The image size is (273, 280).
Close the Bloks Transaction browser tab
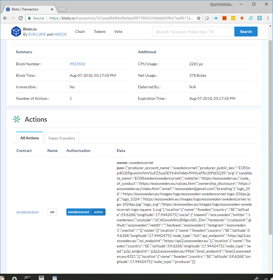52,9
